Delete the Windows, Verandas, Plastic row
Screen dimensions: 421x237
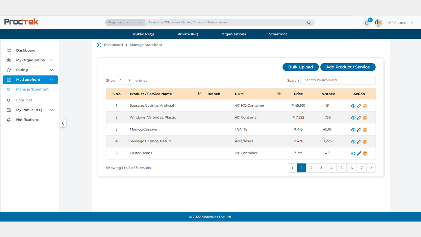coord(365,118)
